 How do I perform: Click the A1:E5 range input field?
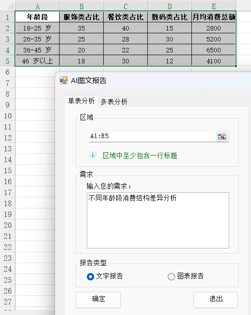tap(153, 137)
